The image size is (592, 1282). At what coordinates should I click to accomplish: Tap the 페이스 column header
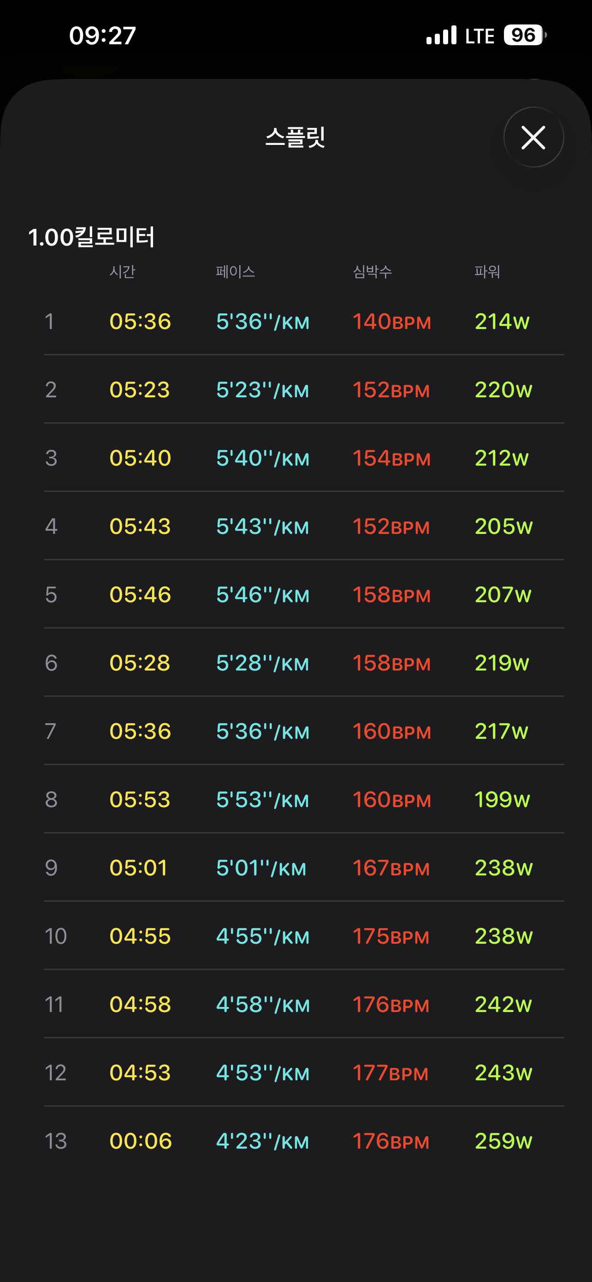point(236,272)
